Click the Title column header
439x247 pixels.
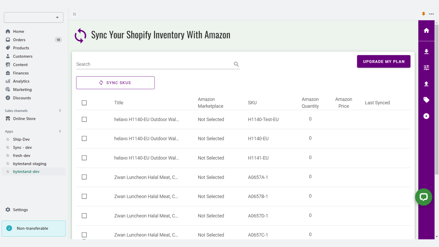coord(119,103)
